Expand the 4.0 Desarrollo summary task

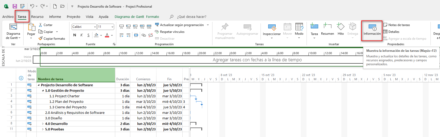click(x=43, y=124)
